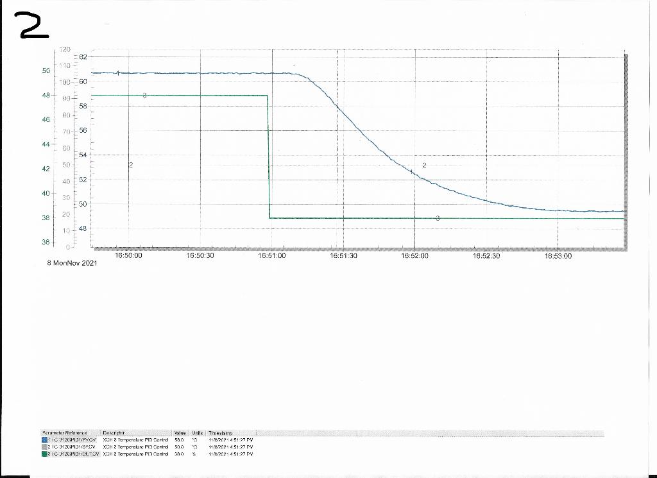Click the blue swatch for TC-3120/PID1/PV.CV
Image resolution: width=657 pixels, height=478 pixels.
click(x=44, y=440)
